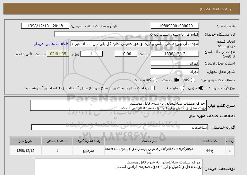Screen dimensions: 247x175
Task: Click the اطلاعات خدمات مورد نیاز heading
Action: 212,116
